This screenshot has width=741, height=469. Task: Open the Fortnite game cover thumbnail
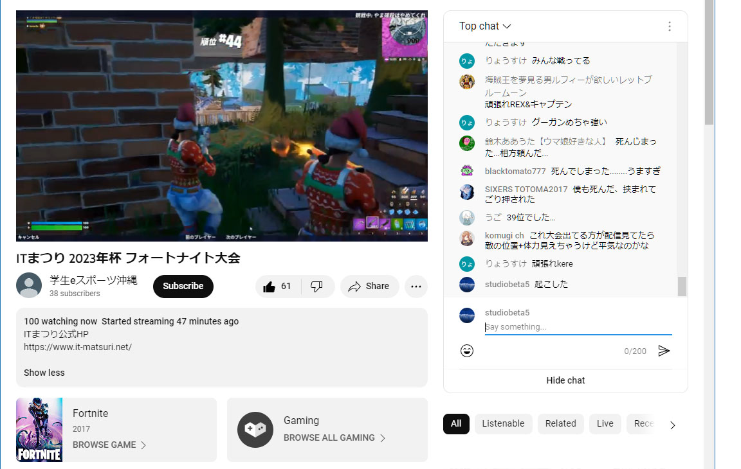(39, 430)
